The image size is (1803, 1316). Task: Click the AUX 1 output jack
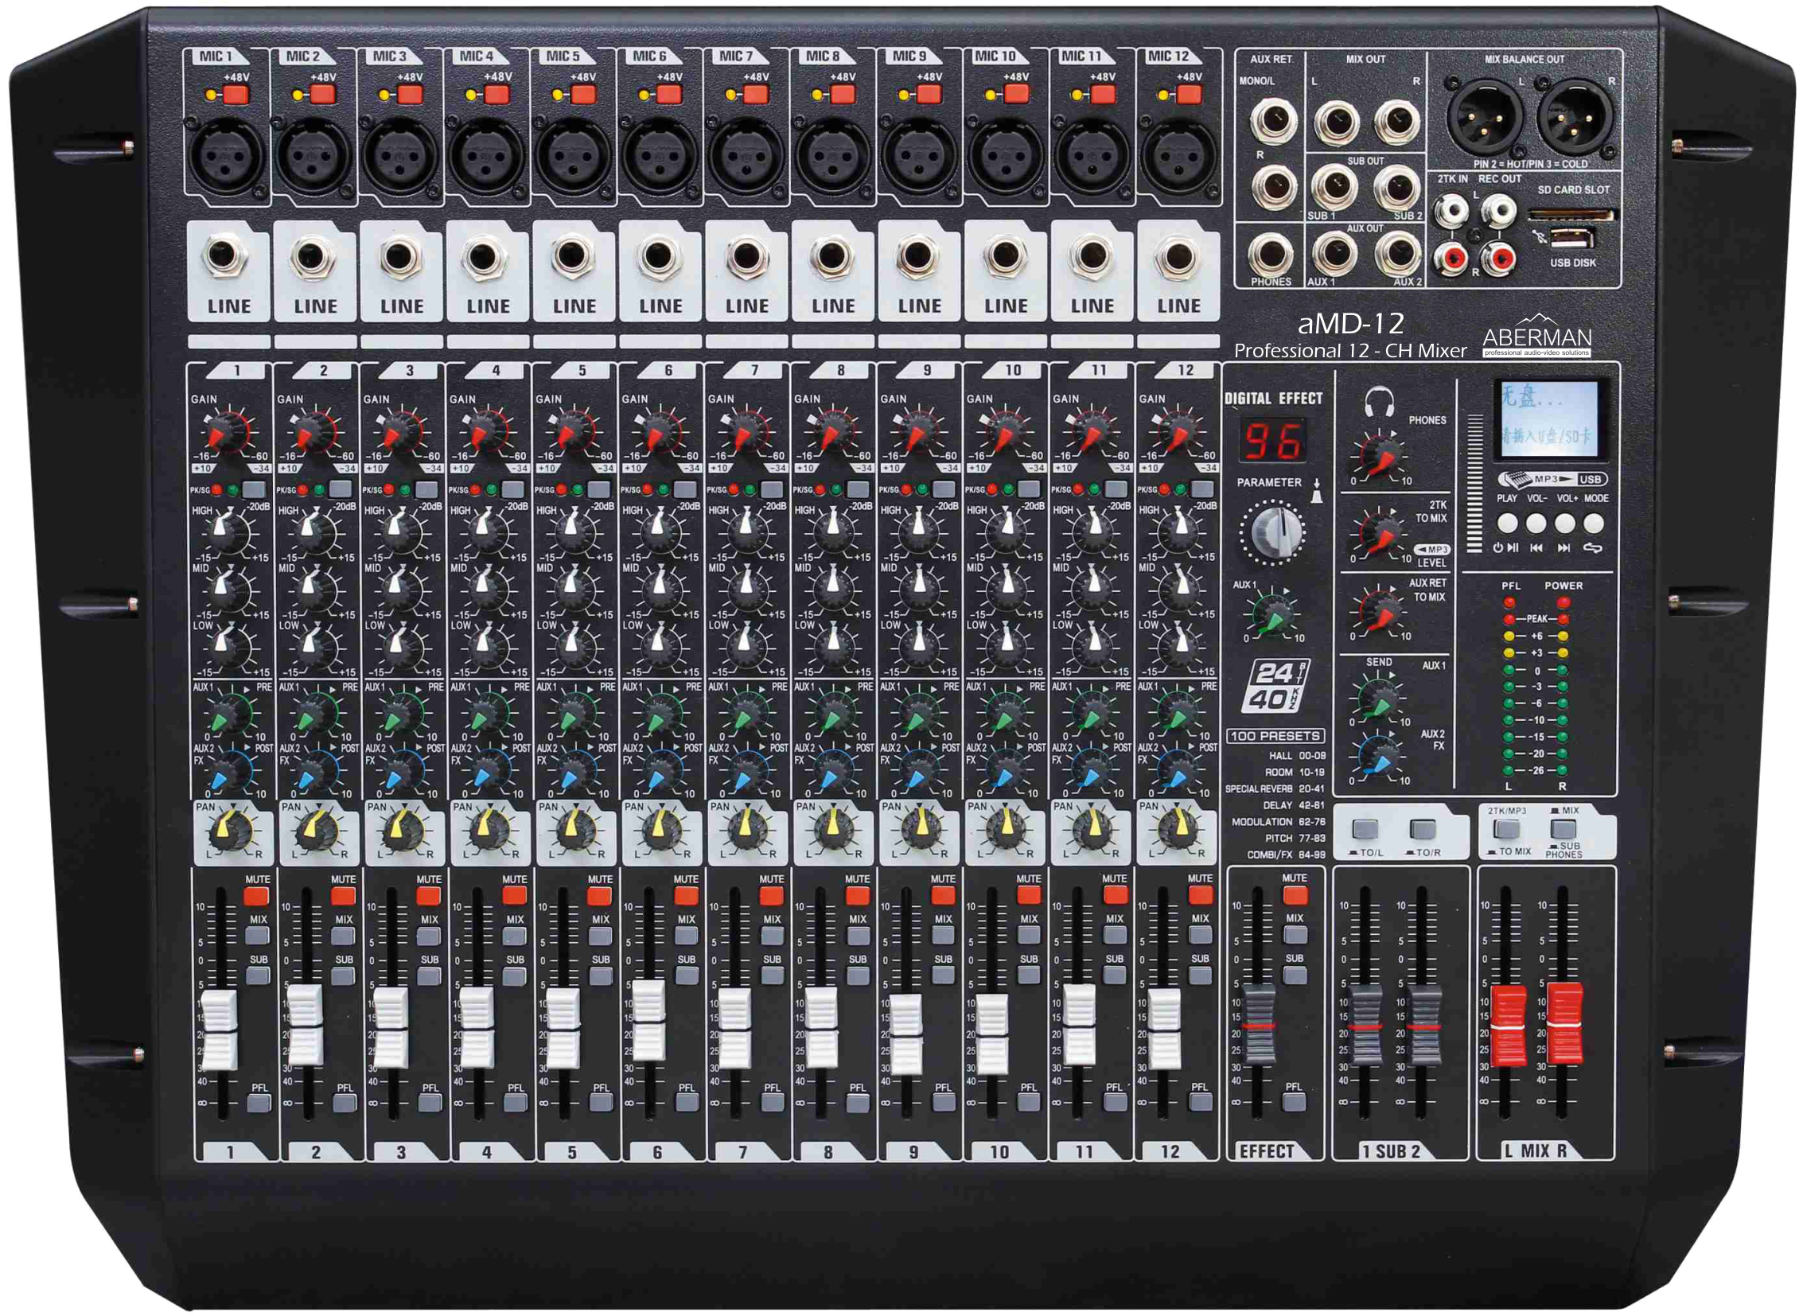1334,253
